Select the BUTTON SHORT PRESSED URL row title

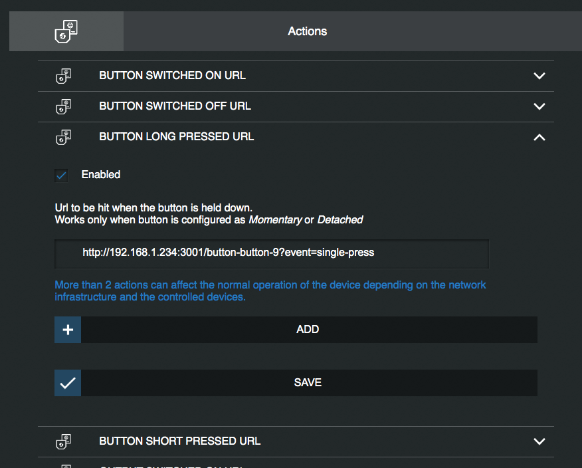tap(179, 441)
